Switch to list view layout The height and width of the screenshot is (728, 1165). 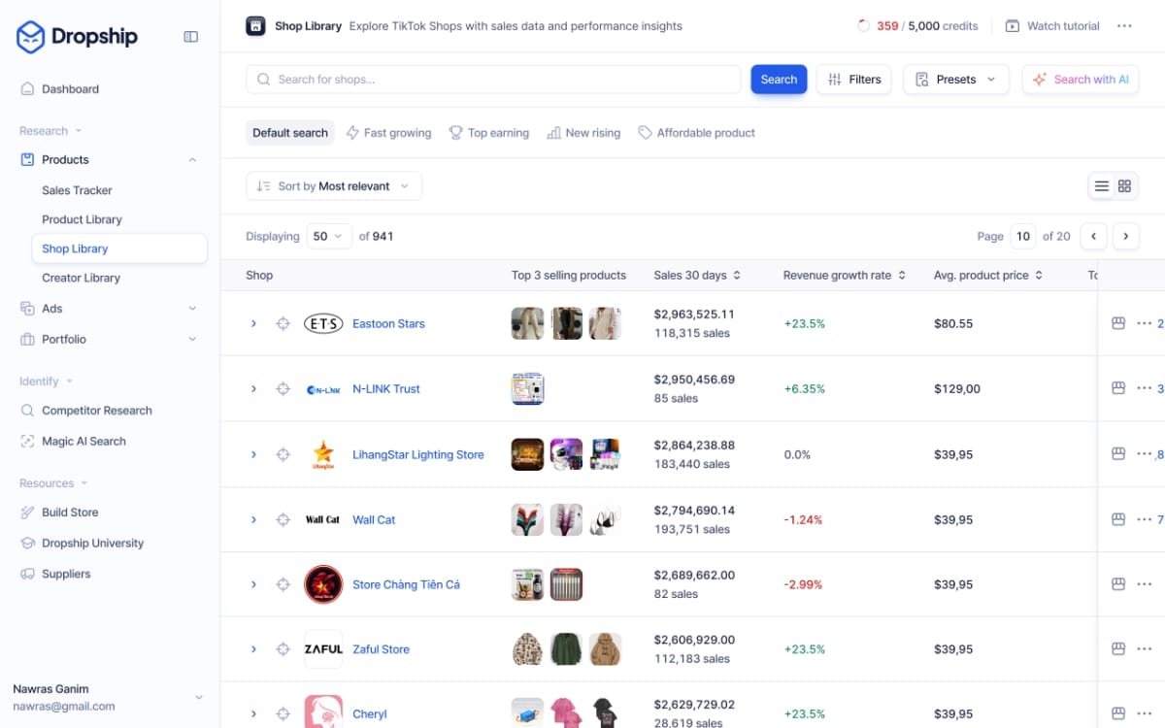[1102, 186]
